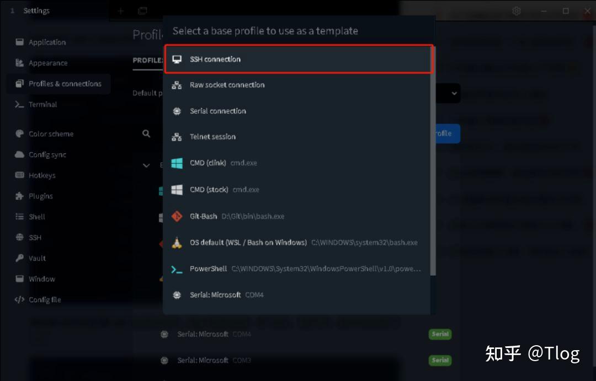Click the Window icon in the sidebar
The image size is (596, 381).
pyautogui.click(x=19, y=279)
